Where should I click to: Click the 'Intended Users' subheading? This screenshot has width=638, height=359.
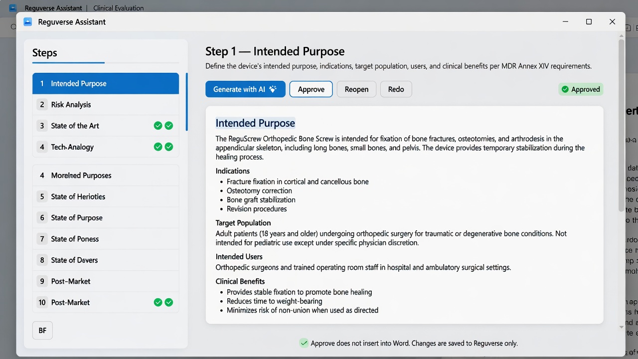tap(239, 257)
